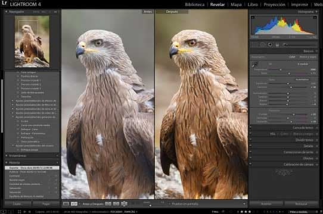The image size is (323, 214).
Task: Set treatment to Blanco y negro
Action: pyautogui.click(x=308, y=57)
